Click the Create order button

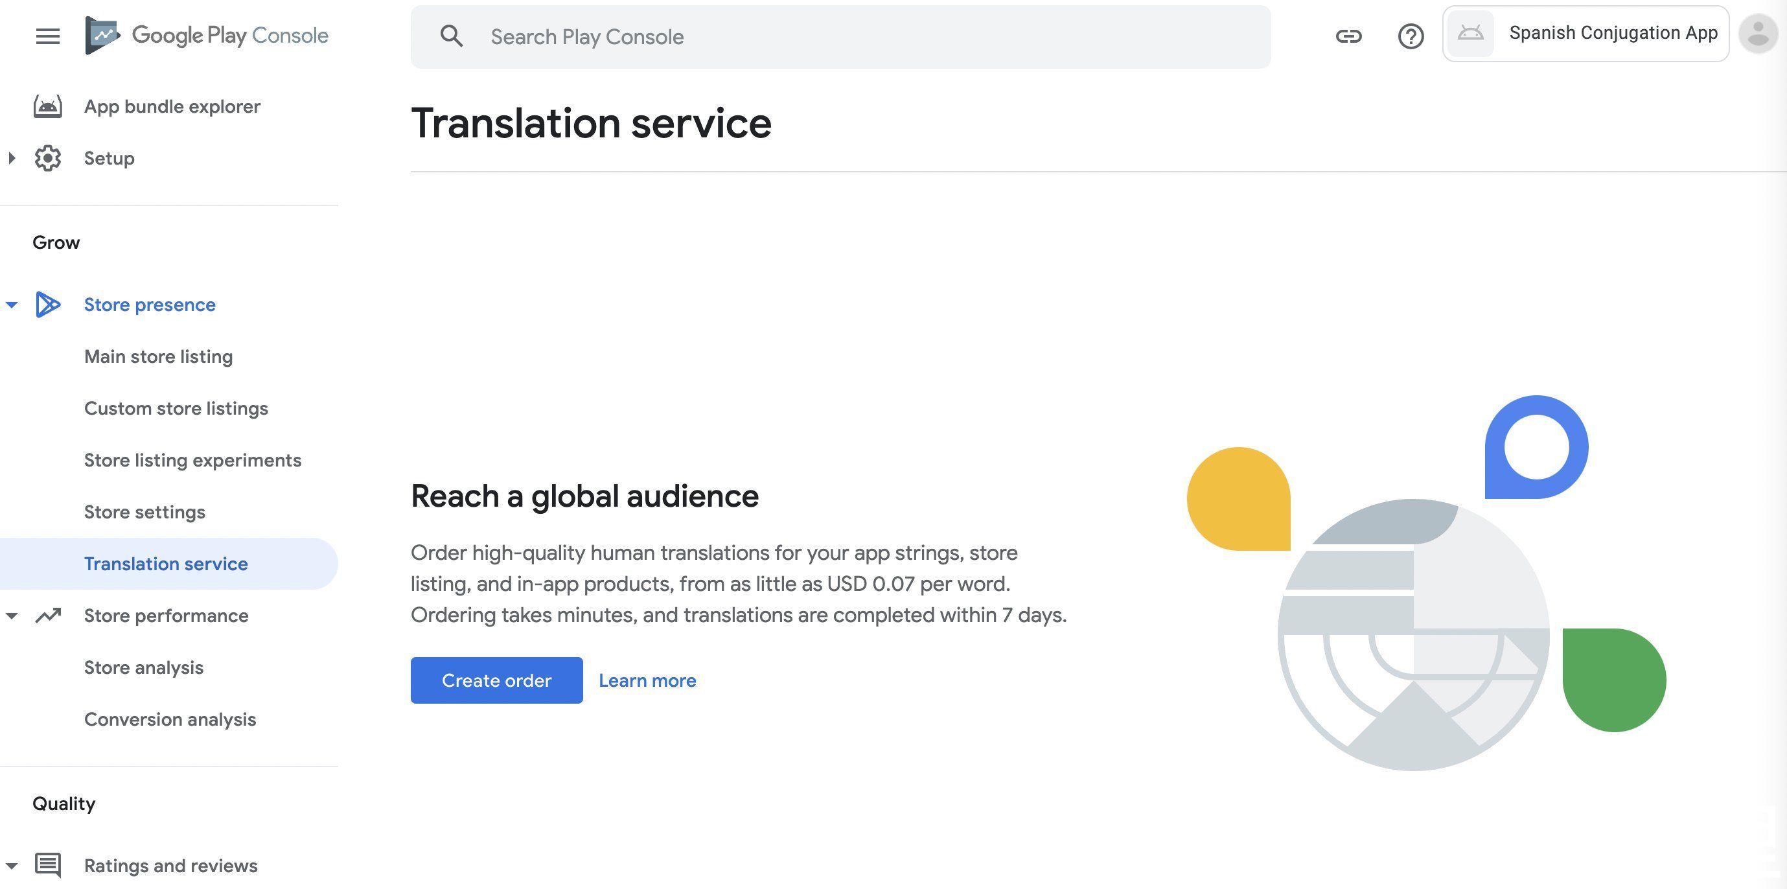pyautogui.click(x=497, y=680)
